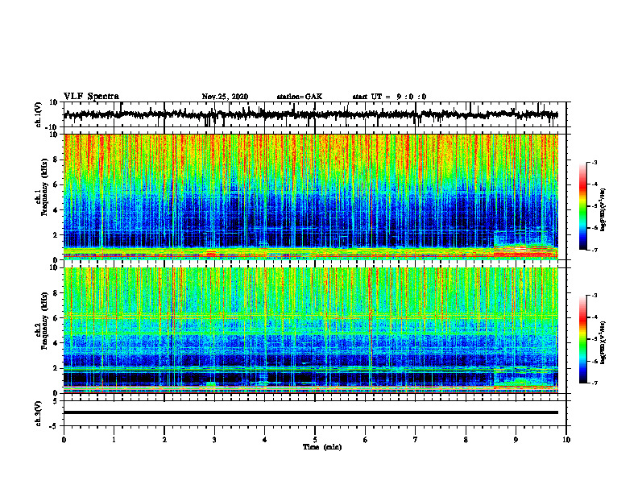Click time axis tick label "5"
This screenshot has height=493, width=638.
315,440
